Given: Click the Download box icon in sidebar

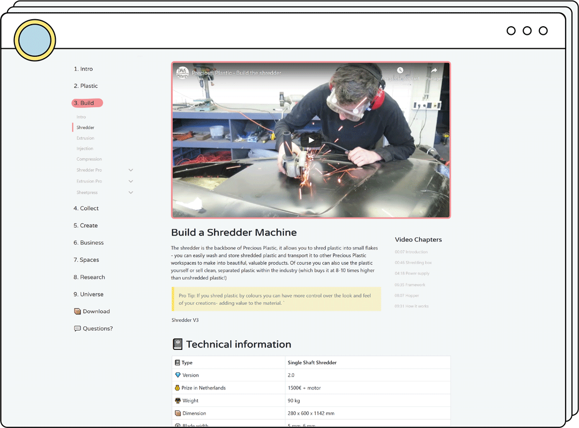Looking at the screenshot, I should click(x=77, y=311).
